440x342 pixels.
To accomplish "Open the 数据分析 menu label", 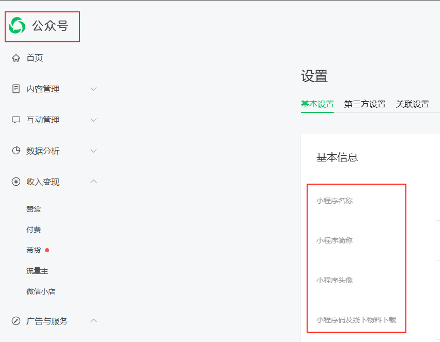I will tap(43, 151).
